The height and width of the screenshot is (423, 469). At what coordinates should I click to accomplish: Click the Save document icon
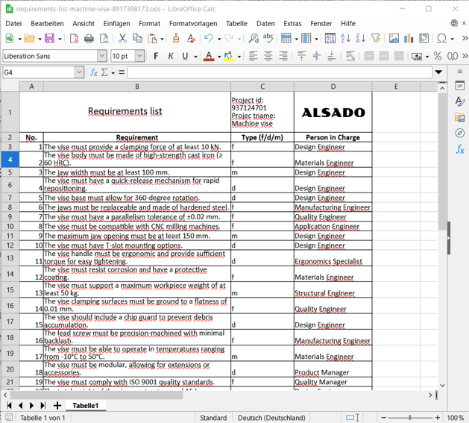coord(49,38)
